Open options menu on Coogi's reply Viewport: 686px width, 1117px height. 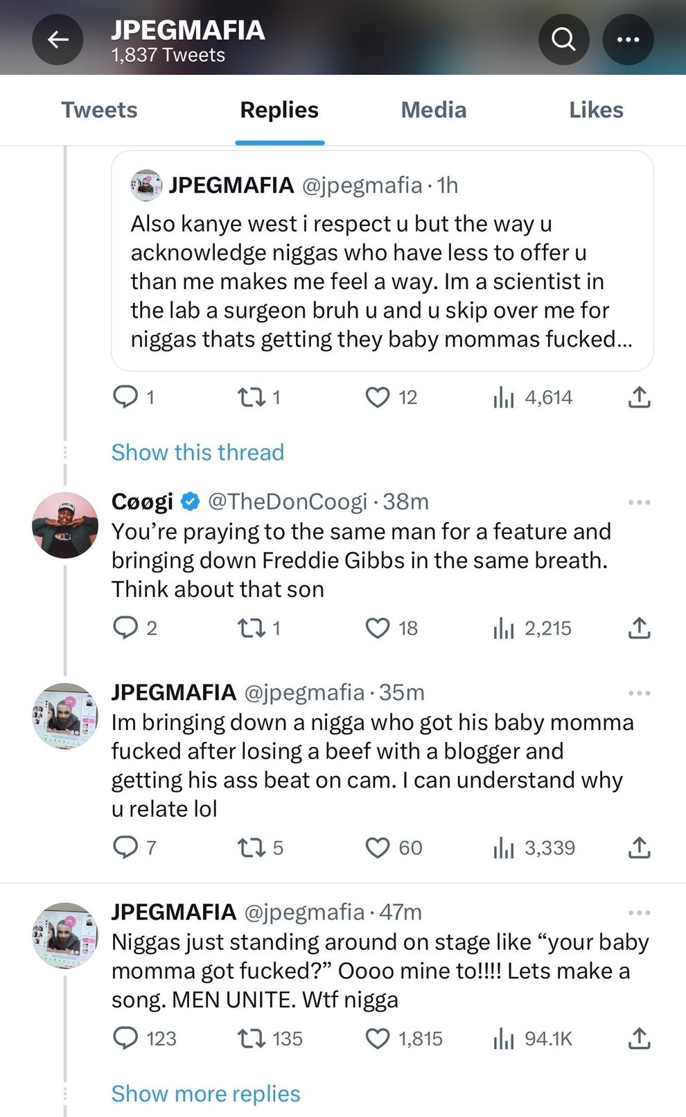[x=638, y=501]
